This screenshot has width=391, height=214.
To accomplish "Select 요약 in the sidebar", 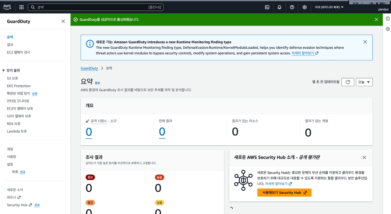I will (x=10, y=37).
